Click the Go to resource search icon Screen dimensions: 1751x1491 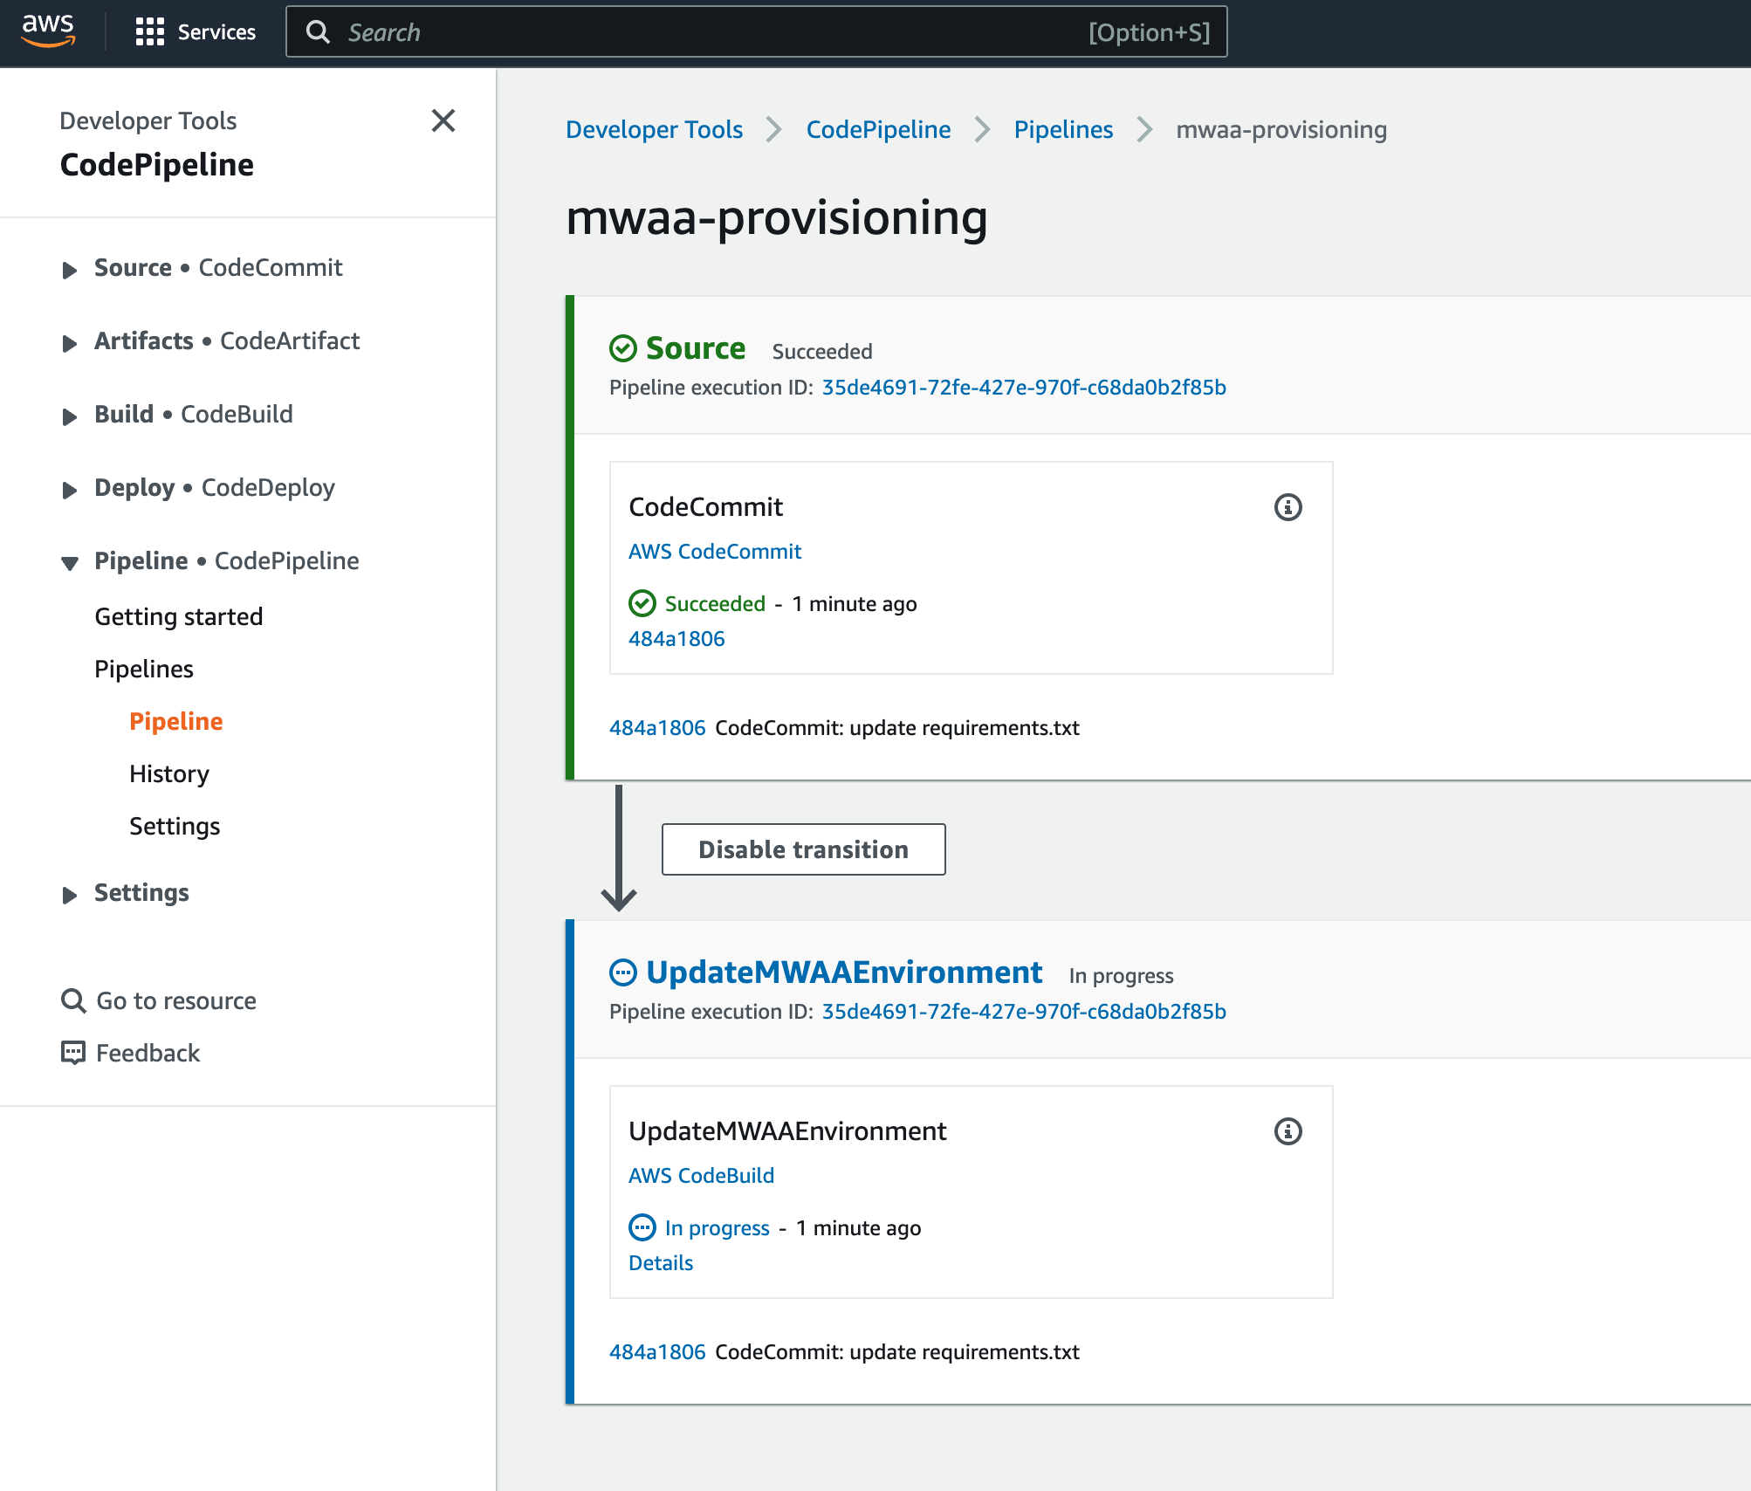(x=73, y=1001)
